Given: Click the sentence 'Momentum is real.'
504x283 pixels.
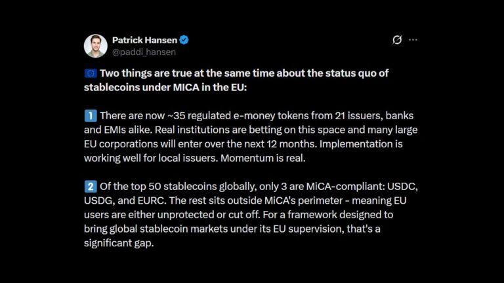Looking at the screenshot, I should pos(263,158).
